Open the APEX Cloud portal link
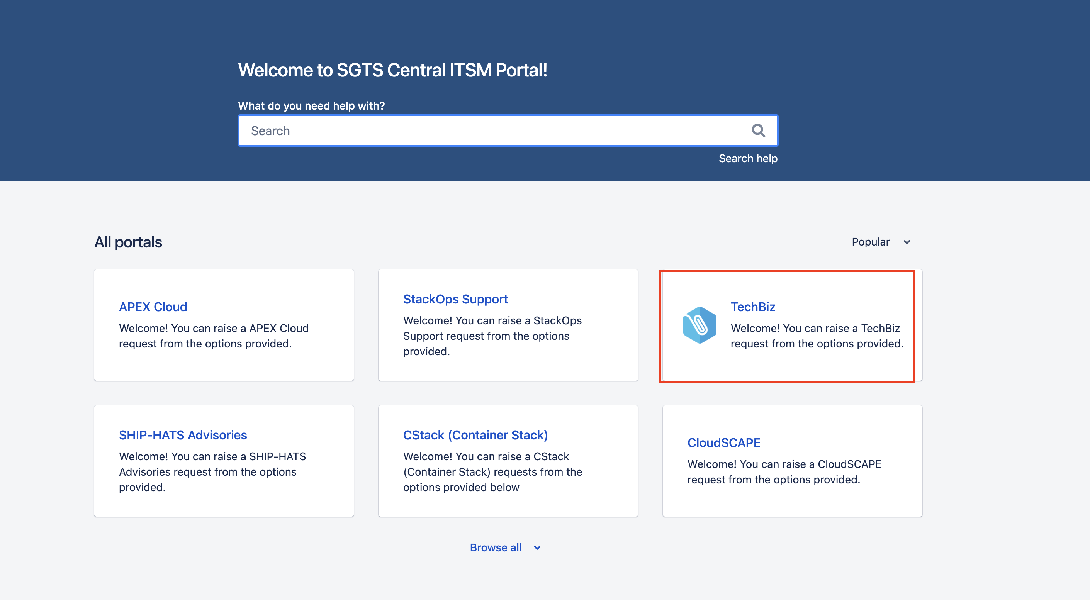 point(153,307)
